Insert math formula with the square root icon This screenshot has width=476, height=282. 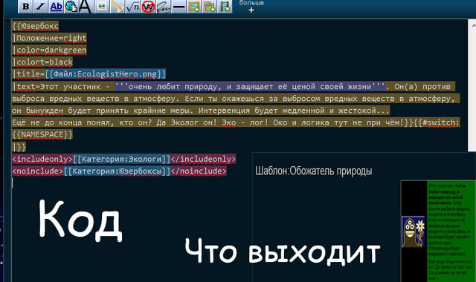click(x=132, y=7)
